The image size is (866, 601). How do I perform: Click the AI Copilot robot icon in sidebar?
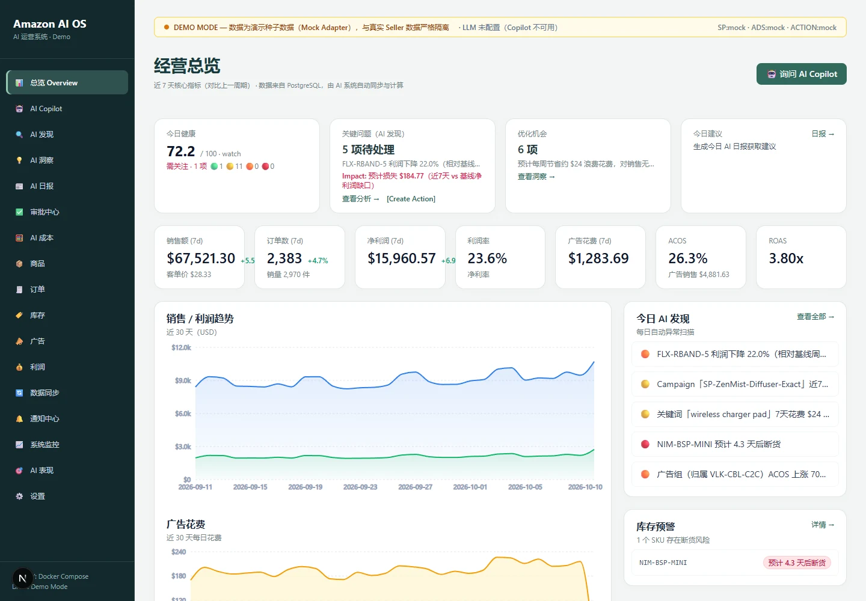(x=19, y=109)
